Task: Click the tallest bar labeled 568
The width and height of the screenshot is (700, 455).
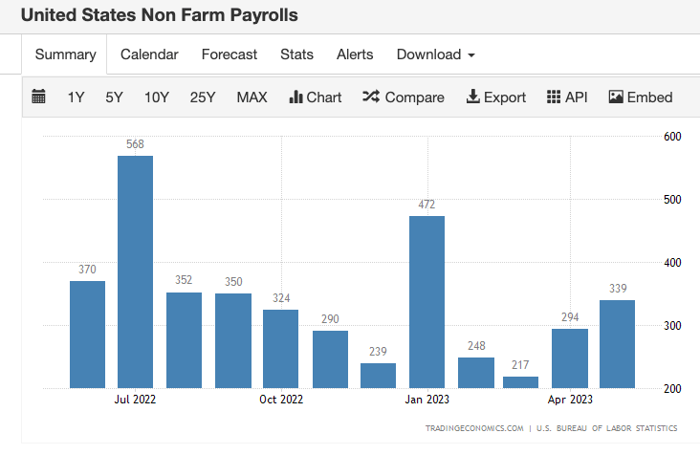Action: point(135,272)
